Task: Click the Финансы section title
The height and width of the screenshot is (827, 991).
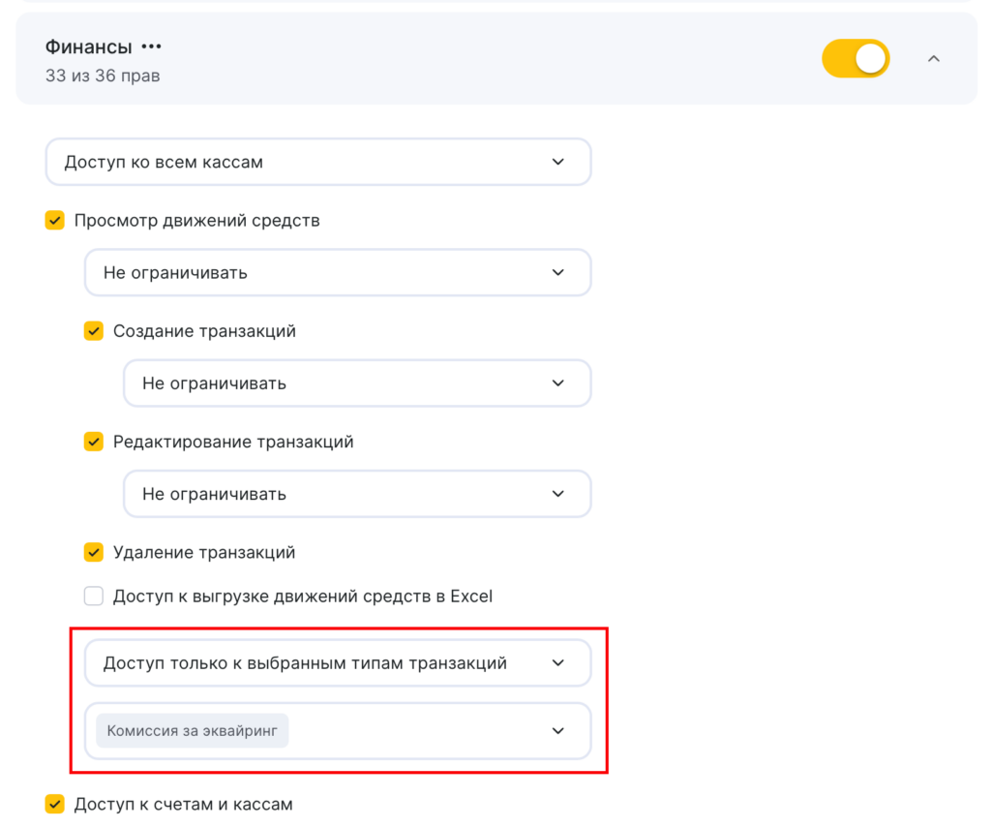Action: pos(88,46)
